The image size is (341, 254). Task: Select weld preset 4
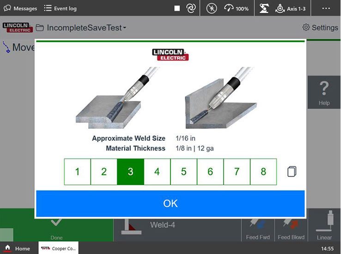click(157, 172)
